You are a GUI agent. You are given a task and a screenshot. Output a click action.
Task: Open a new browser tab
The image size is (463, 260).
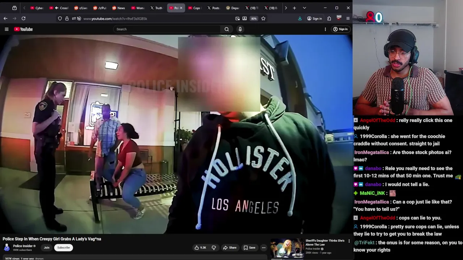294,8
